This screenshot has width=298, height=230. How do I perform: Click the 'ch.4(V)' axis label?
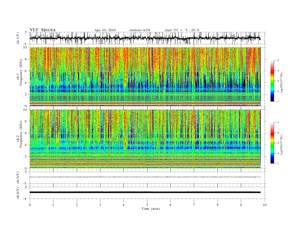point(18,193)
